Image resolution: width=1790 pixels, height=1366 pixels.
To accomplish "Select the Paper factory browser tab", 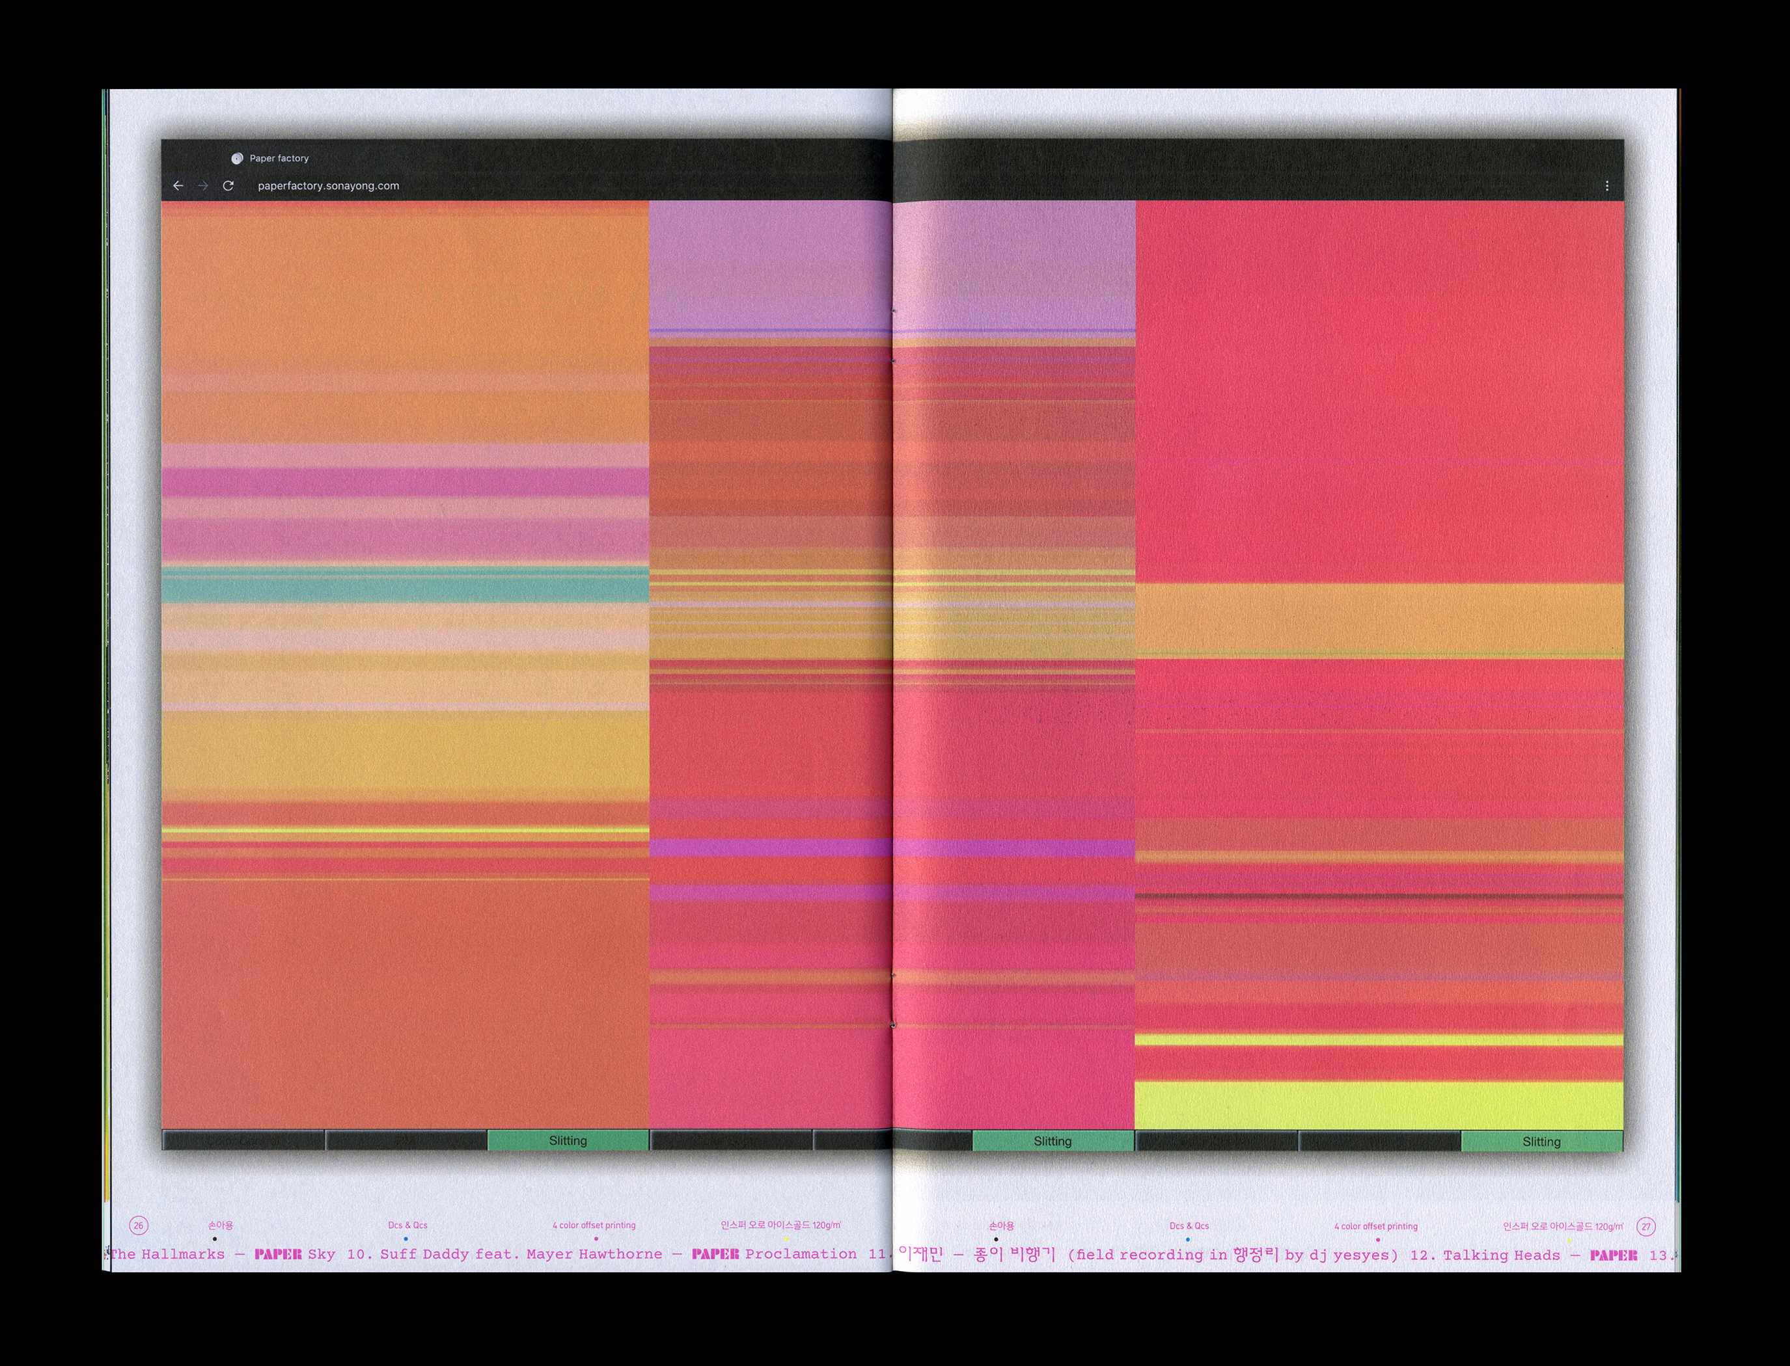I will click(x=270, y=159).
